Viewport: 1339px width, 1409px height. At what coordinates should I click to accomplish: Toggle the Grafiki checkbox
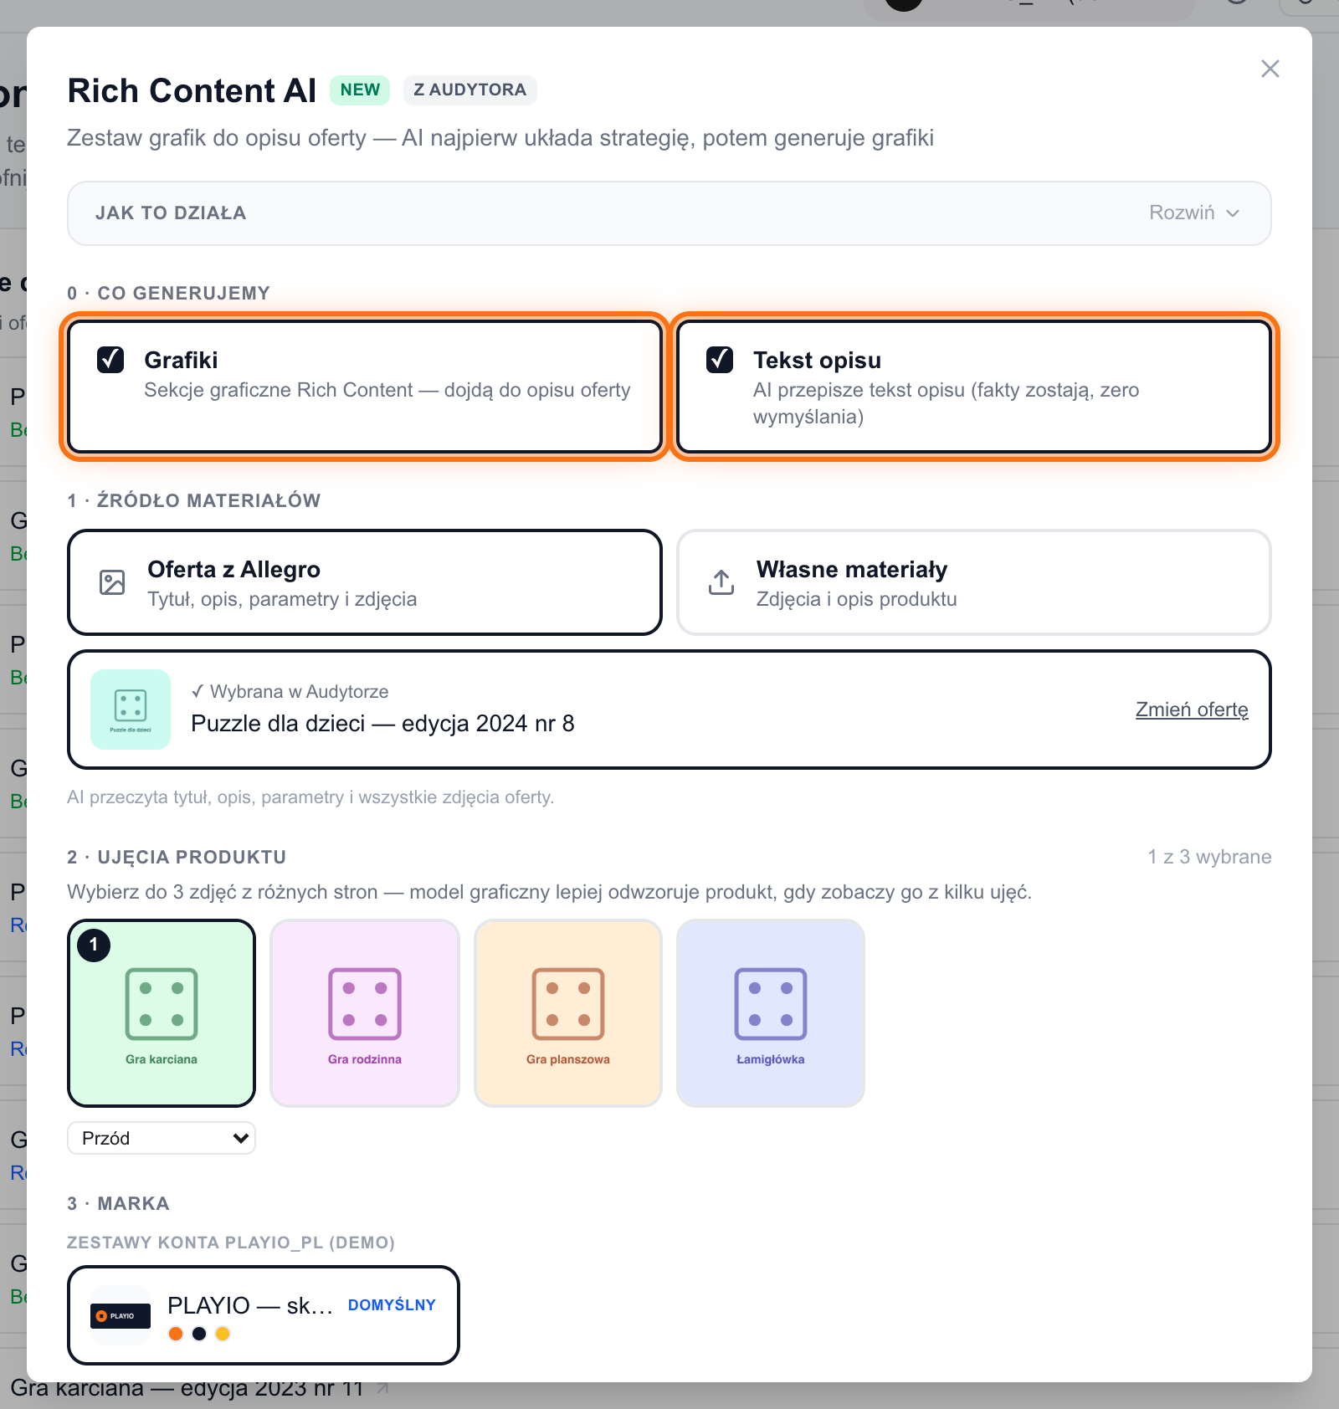tap(110, 360)
